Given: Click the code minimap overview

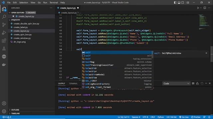Looking at the screenshot, I should pyautogui.click(x=204, y=21).
